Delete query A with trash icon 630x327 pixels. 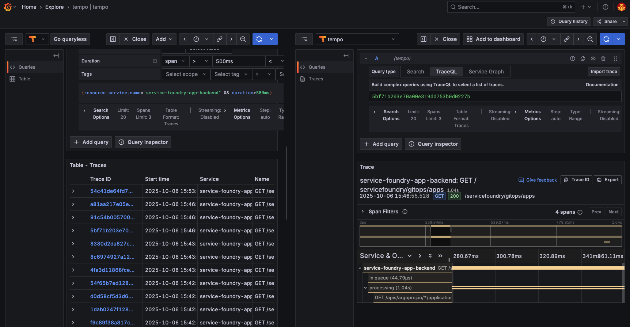click(603, 58)
